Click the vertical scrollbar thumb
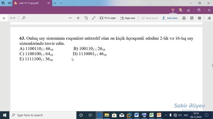 [x=212, y=65]
